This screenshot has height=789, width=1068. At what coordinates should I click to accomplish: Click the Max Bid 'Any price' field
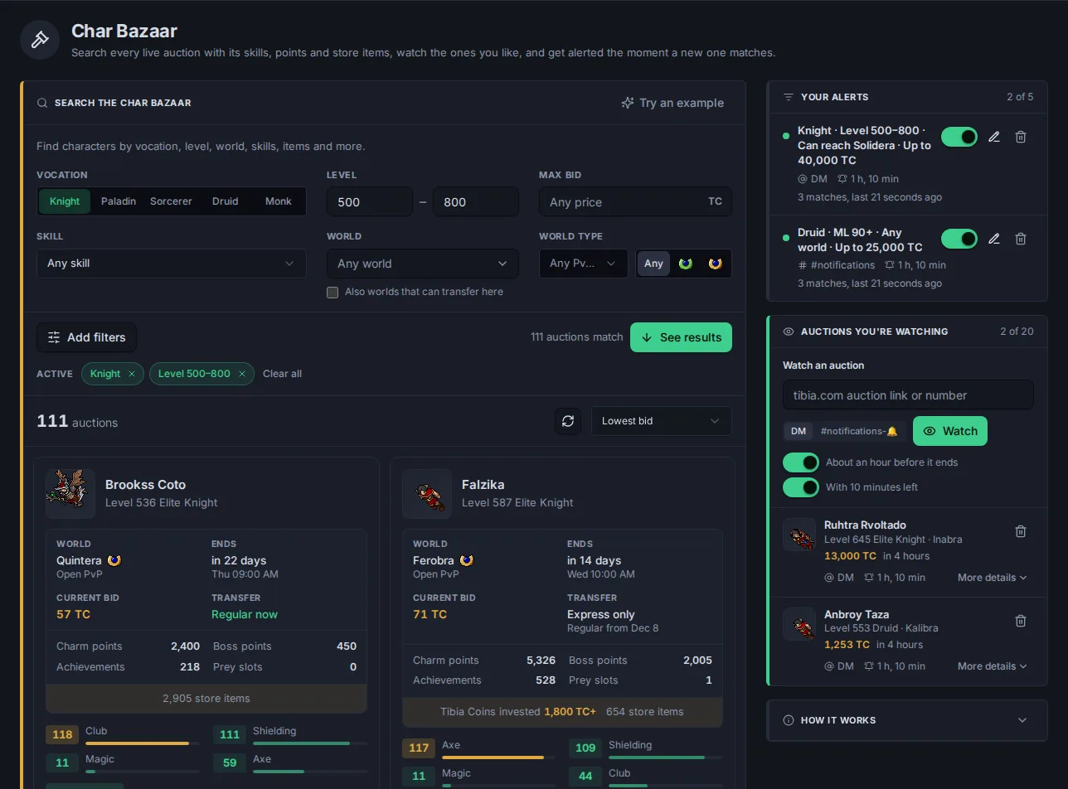tap(635, 201)
